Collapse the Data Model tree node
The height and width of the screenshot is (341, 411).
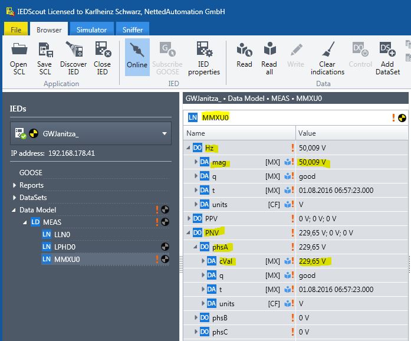pyautogui.click(x=14, y=210)
